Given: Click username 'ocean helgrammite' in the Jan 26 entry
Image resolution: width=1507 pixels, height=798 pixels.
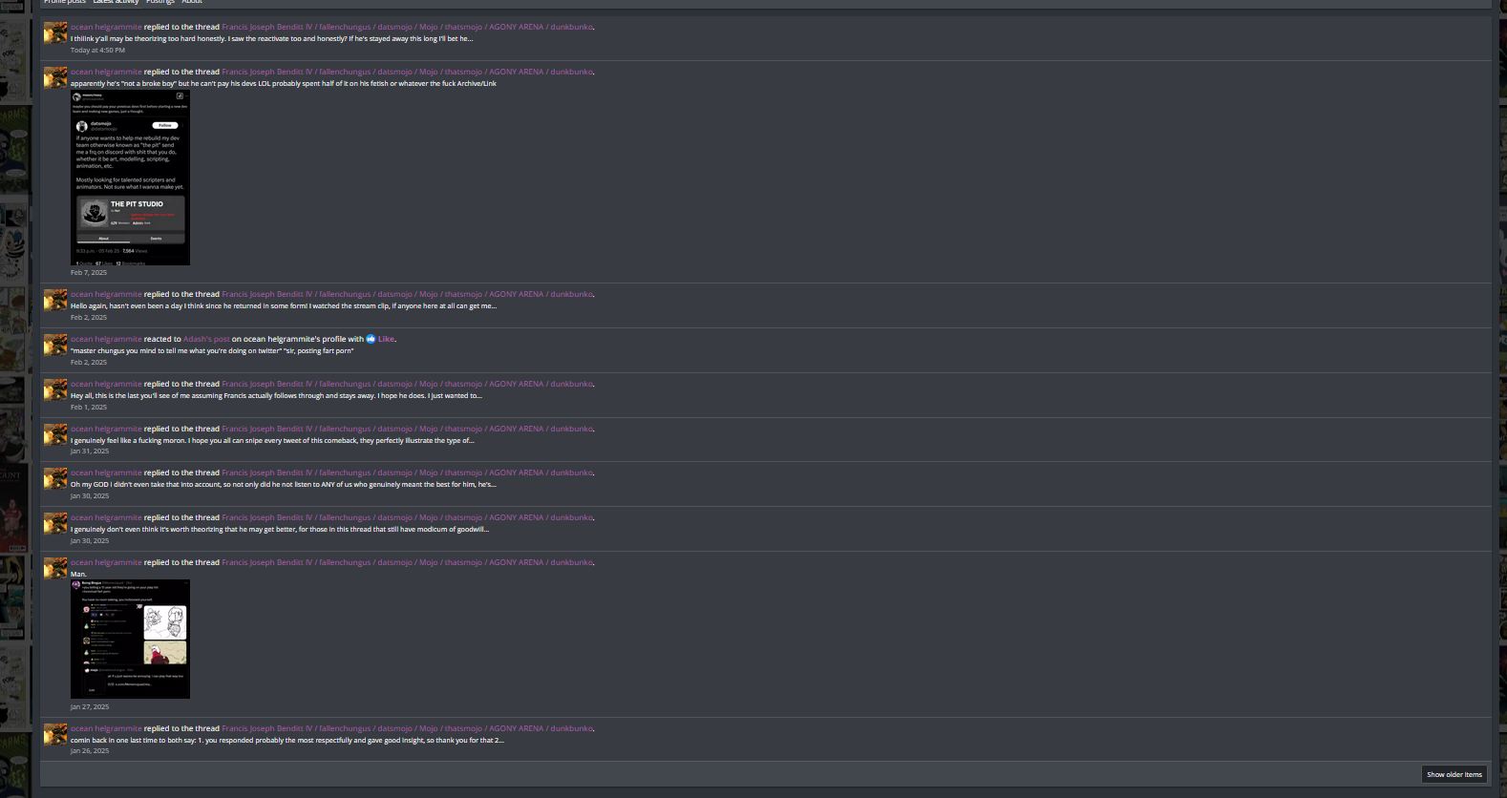Looking at the screenshot, I should click(106, 728).
